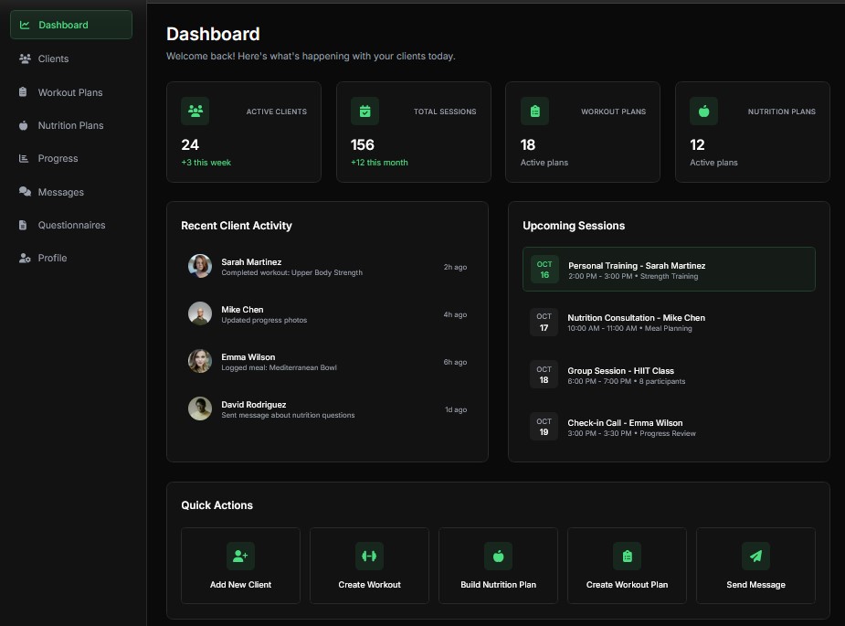Click the dumbbell icon in Create Workout

[x=369, y=556]
